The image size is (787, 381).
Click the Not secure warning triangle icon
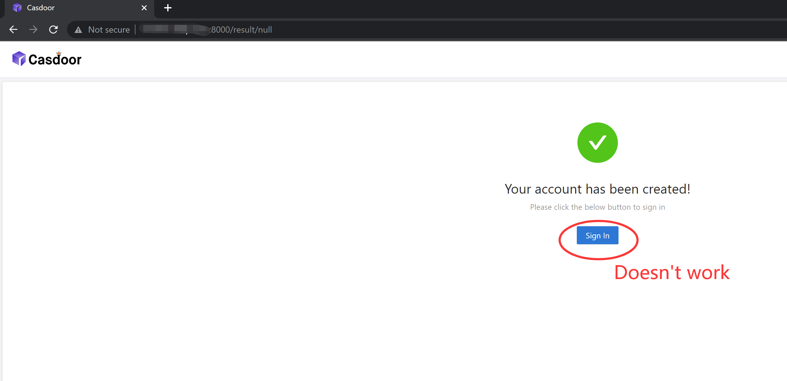[x=78, y=30]
